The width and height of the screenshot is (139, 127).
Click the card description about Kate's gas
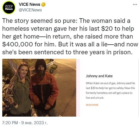(110, 90)
